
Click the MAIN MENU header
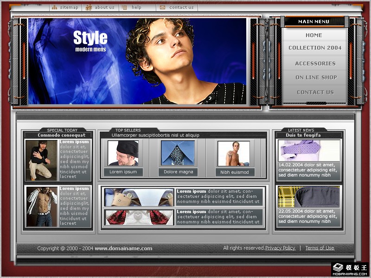tap(314, 21)
